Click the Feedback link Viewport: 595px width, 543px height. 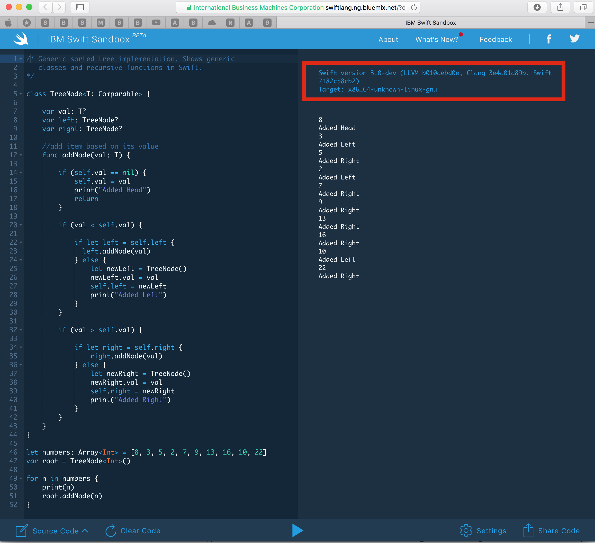495,39
